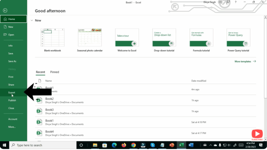Switch to the Pinned tab
The height and width of the screenshot is (150, 267).
tap(54, 72)
